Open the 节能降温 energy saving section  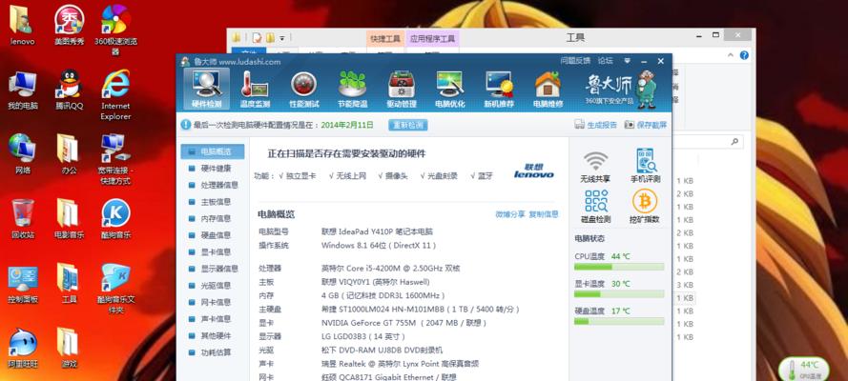352,89
